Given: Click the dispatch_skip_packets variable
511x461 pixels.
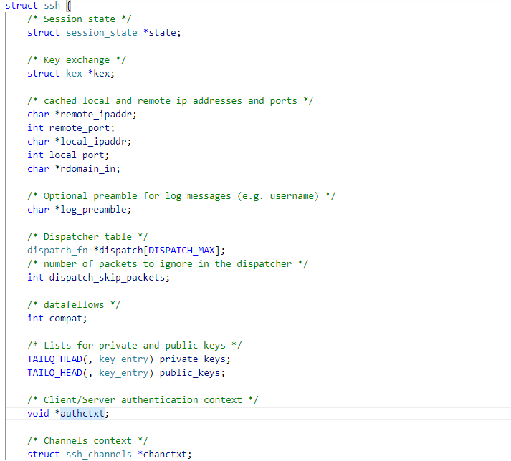Looking at the screenshot, I should (x=109, y=278).
